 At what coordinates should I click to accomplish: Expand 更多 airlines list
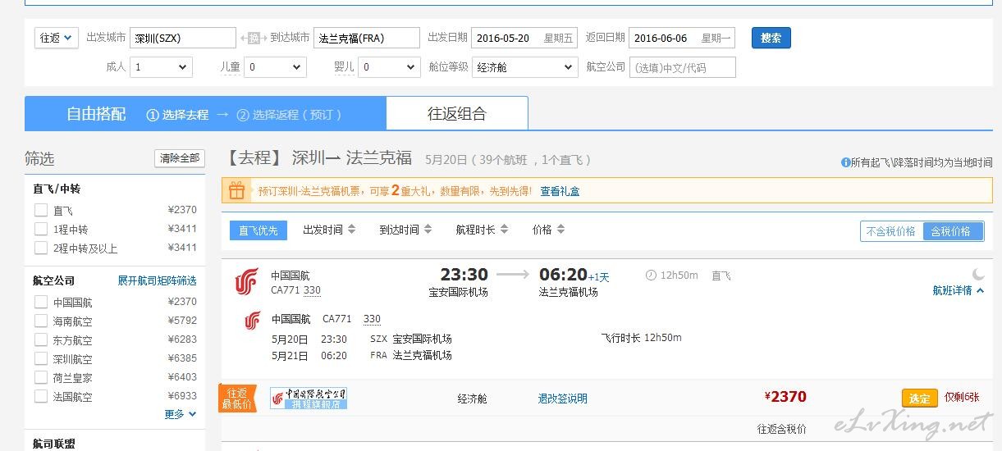[181, 414]
